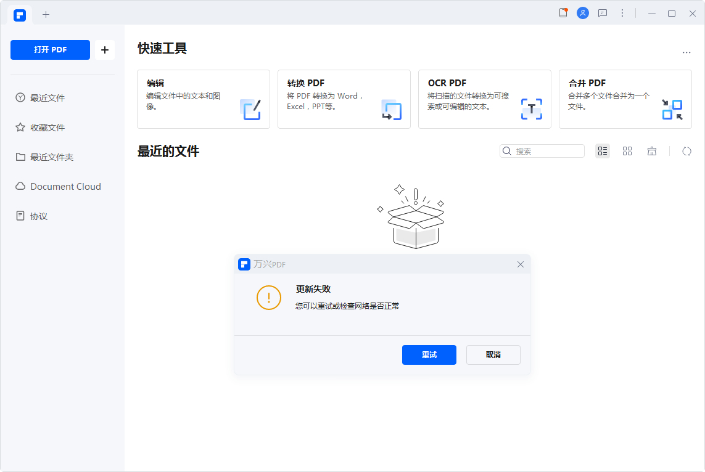The height and width of the screenshot is (472, 705).
Task: Open 收藏文件 in the sidebar
Action: pos(47,128)
